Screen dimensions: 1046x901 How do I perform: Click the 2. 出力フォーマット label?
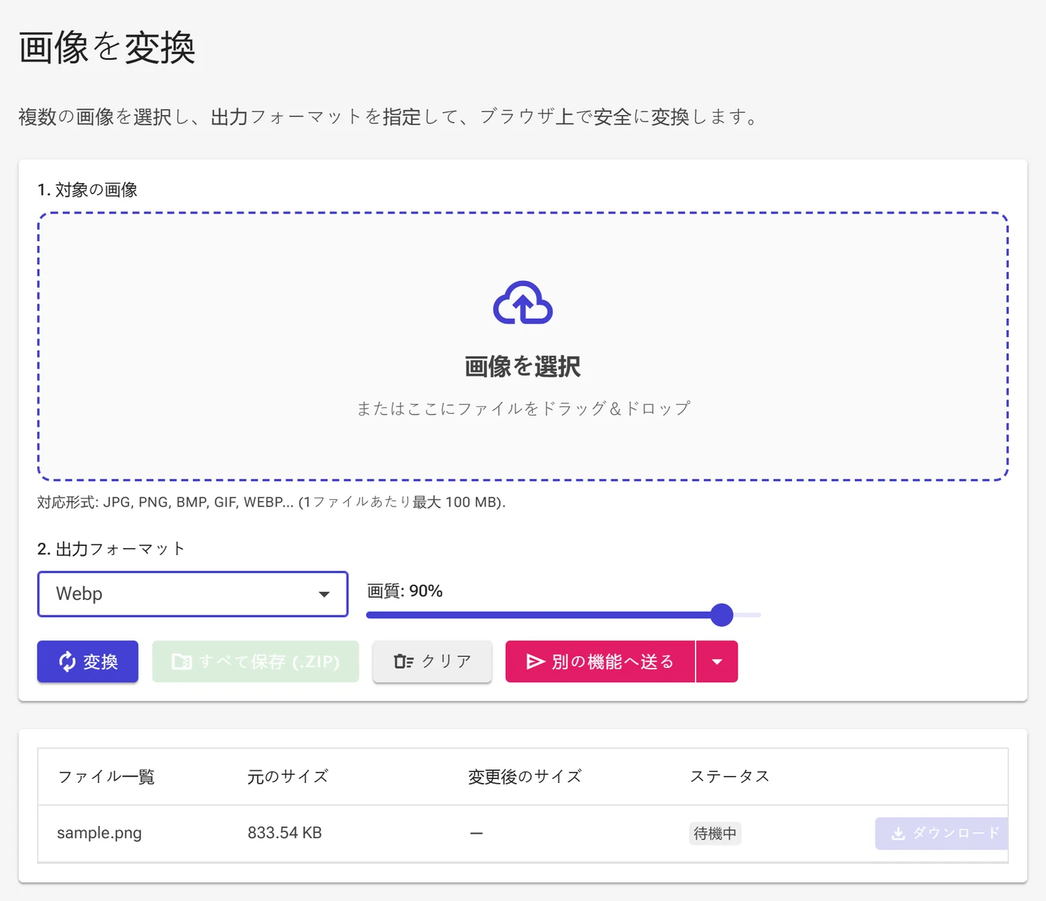pyautogui.click(x=111, y=549)
